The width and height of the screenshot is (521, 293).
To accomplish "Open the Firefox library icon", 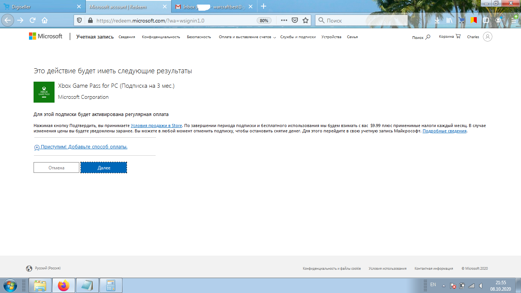I will click(449, 21).
